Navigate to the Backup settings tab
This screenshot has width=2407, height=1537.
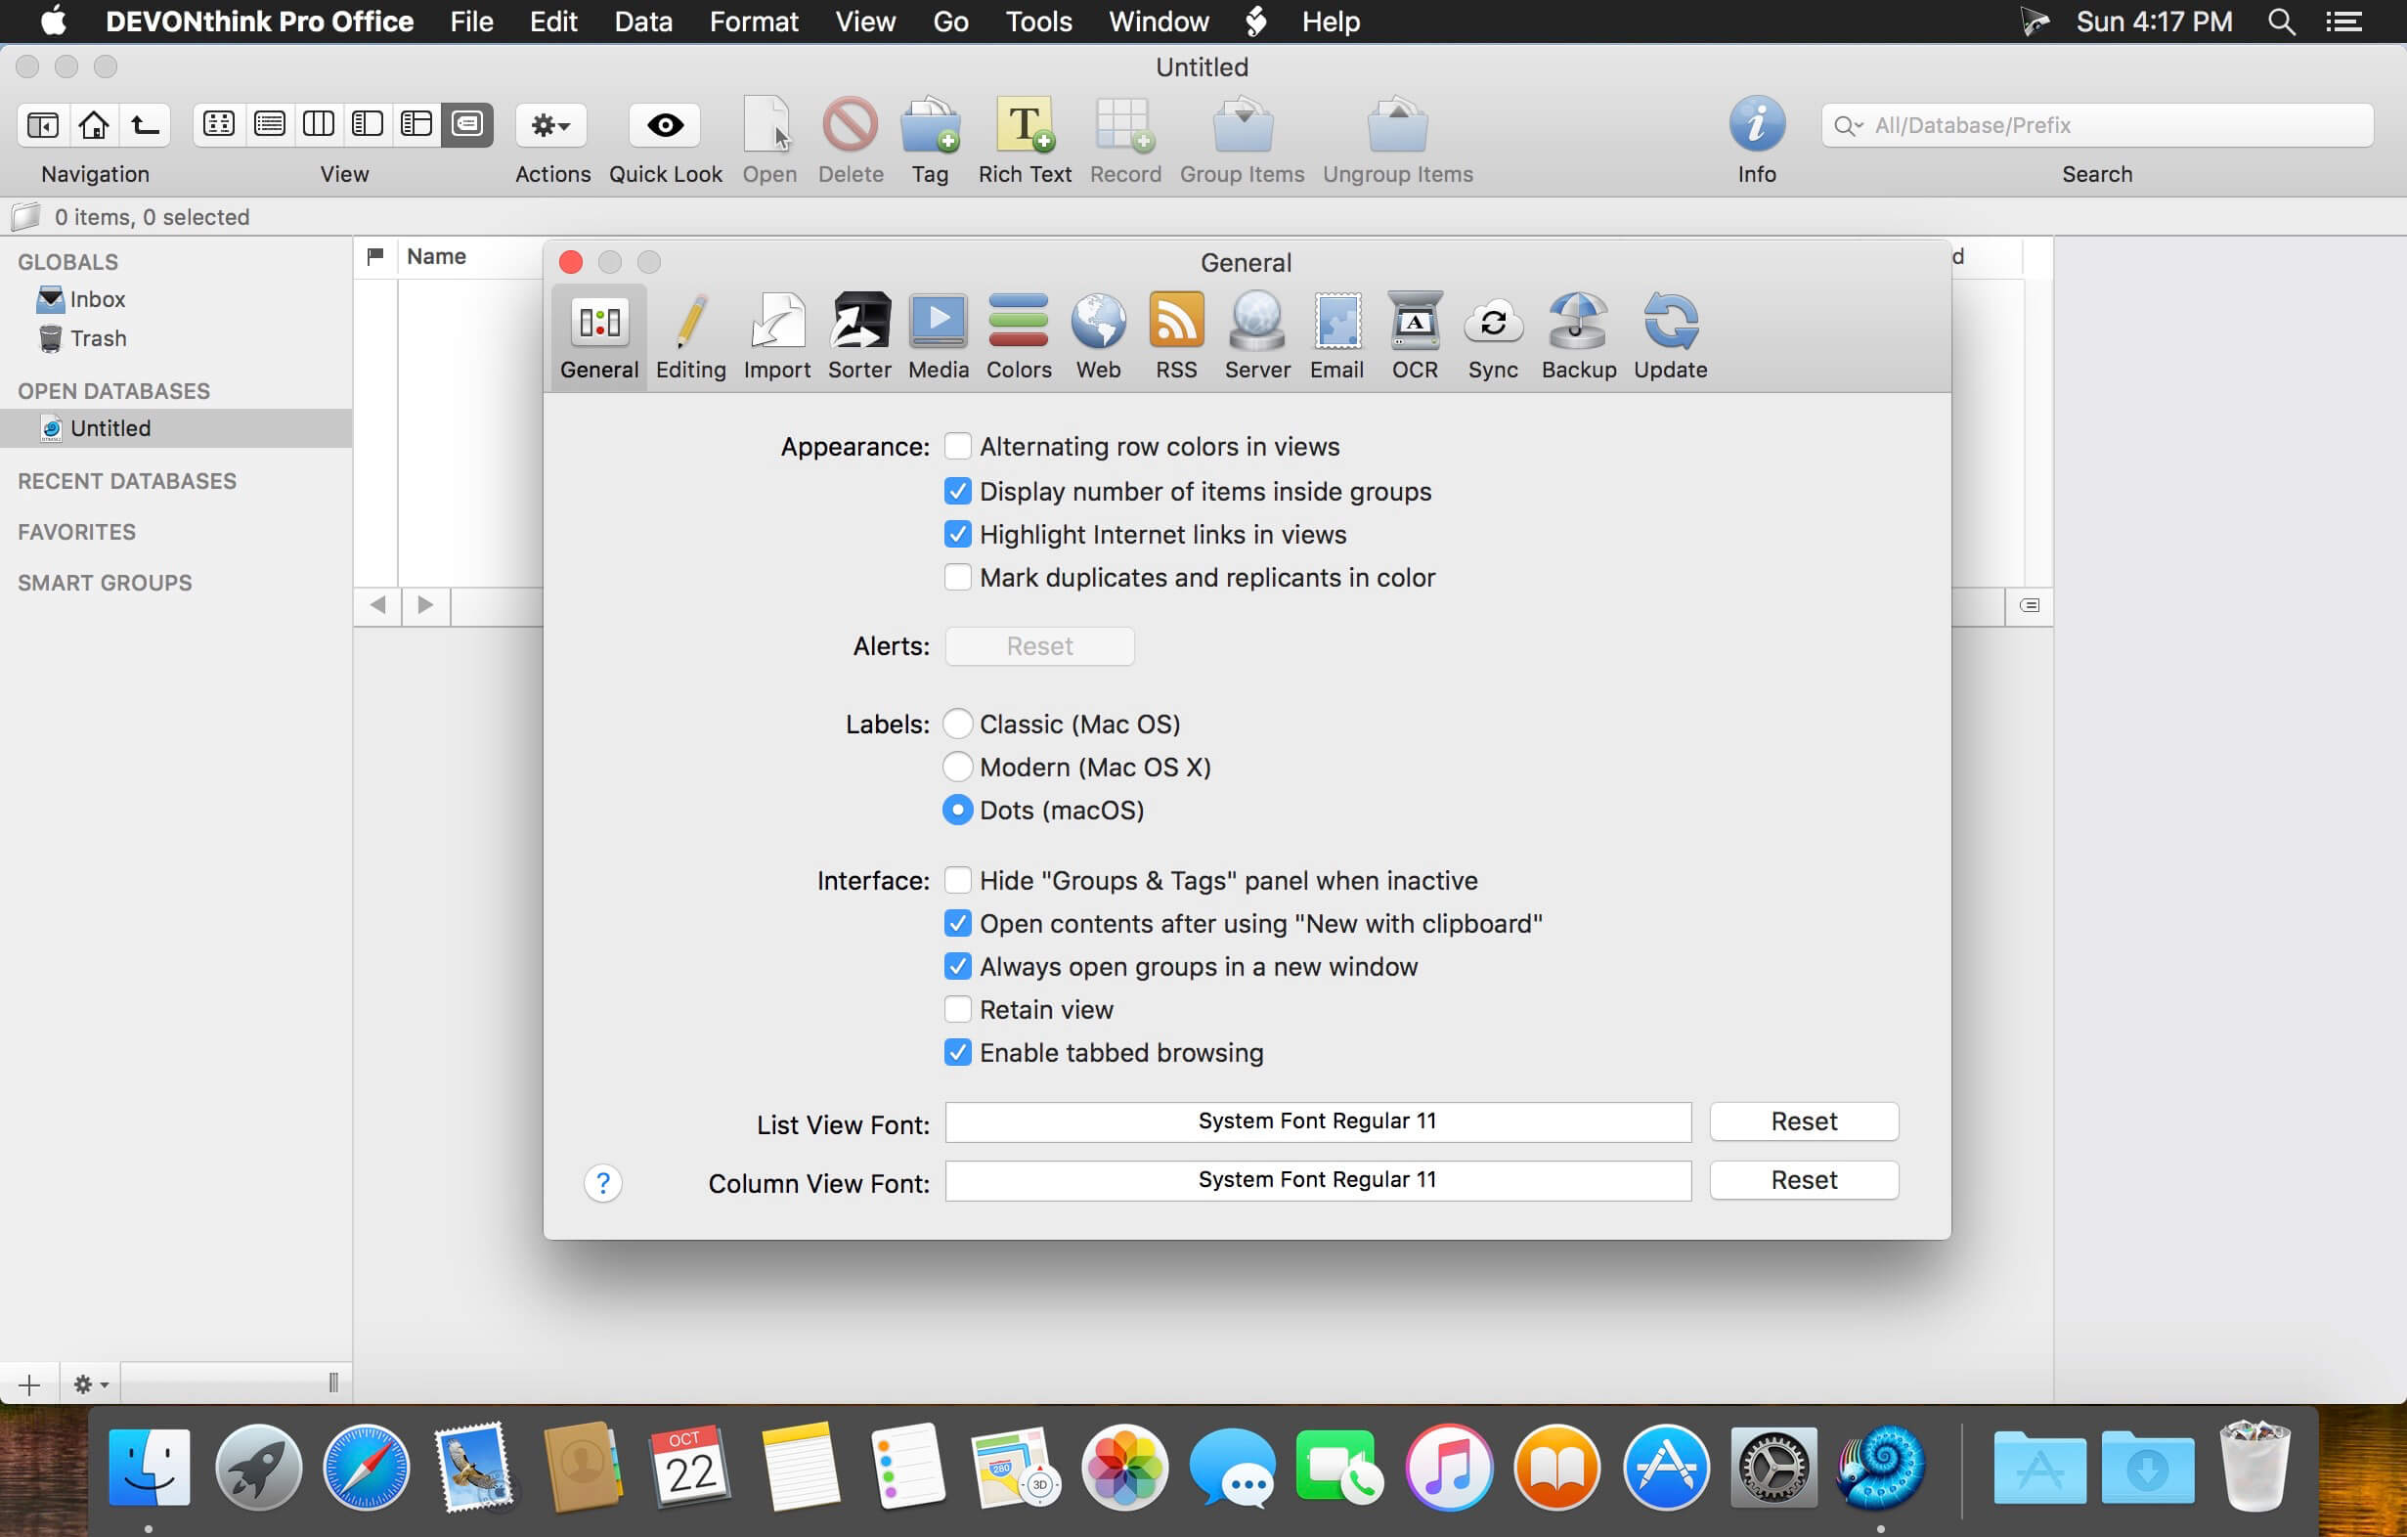click(1579, 335)
